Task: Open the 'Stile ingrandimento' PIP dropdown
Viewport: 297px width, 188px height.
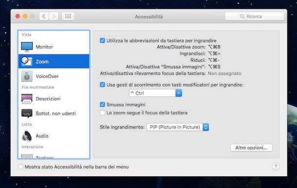Action: tap(178, 127)
